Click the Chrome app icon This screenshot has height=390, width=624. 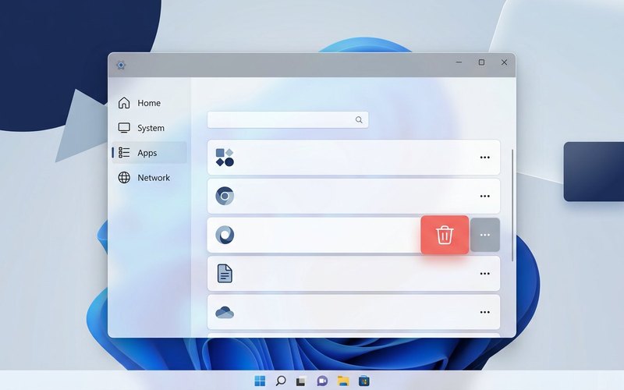(x=225, y=196)
